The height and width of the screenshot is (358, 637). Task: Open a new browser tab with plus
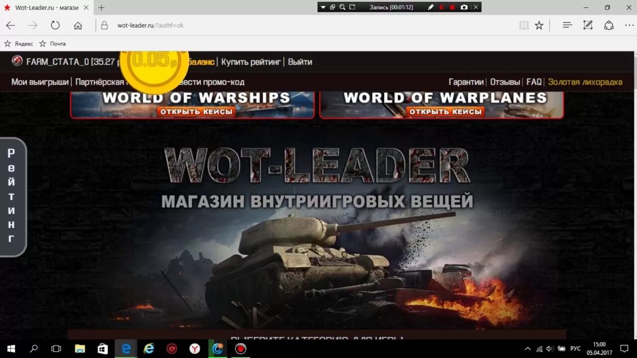(x=102, y=7)
